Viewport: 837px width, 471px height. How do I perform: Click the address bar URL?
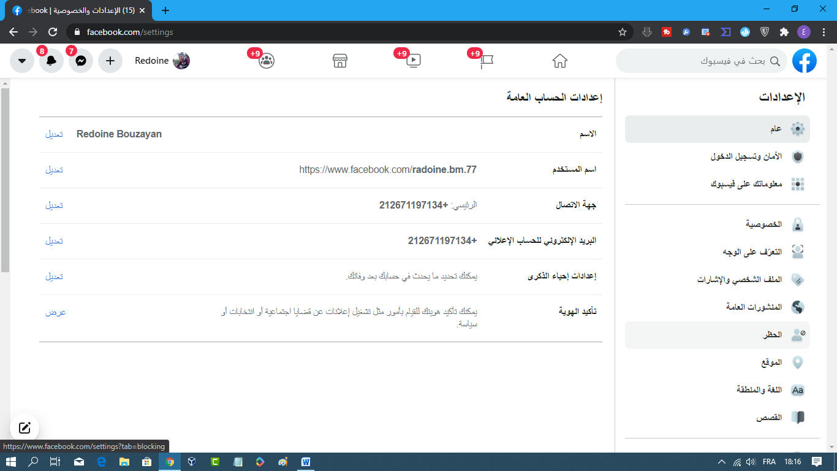point(130,32)
